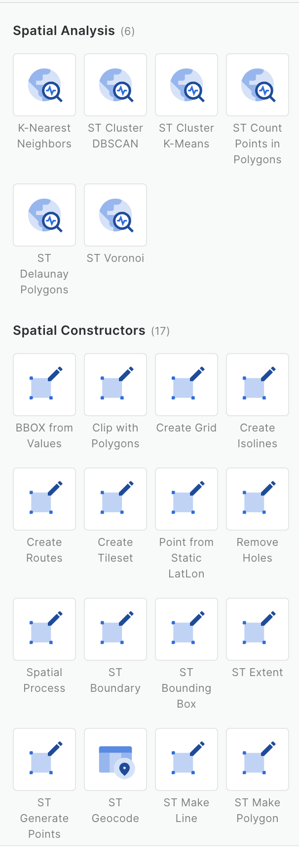Choose the Clip with Polygons icon

115,385
